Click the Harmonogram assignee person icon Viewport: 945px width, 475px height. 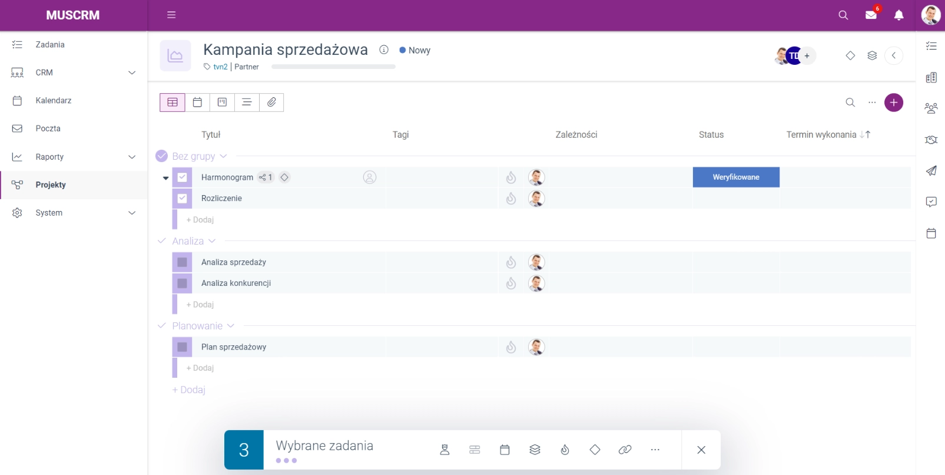pyautogui.click(x=370, y=177)
